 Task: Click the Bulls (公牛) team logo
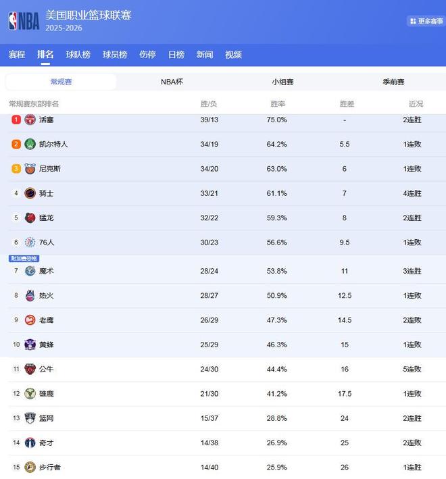pyautogui.click(x=30, y=369)
